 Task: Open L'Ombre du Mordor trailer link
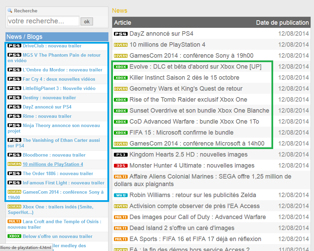(62, 70)
